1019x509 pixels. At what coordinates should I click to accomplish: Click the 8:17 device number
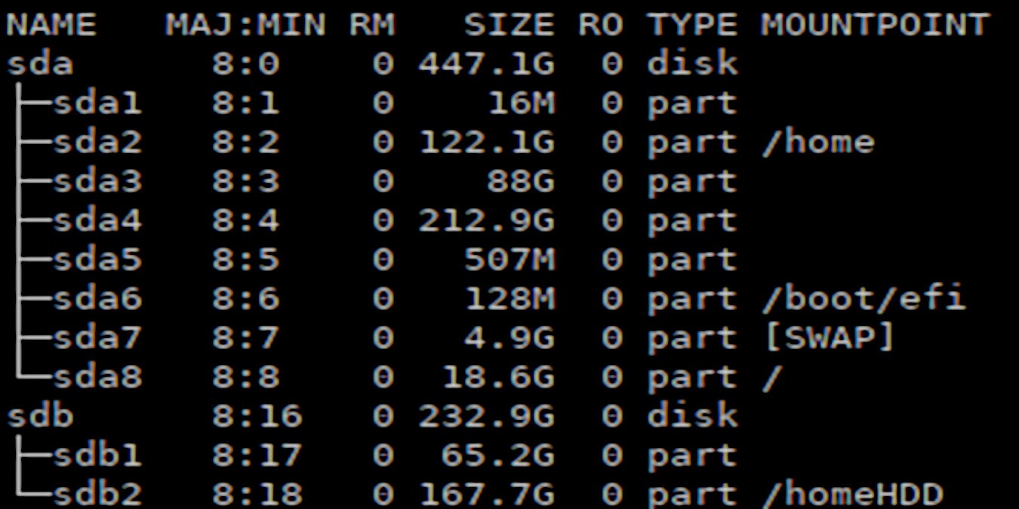[257, 456]
